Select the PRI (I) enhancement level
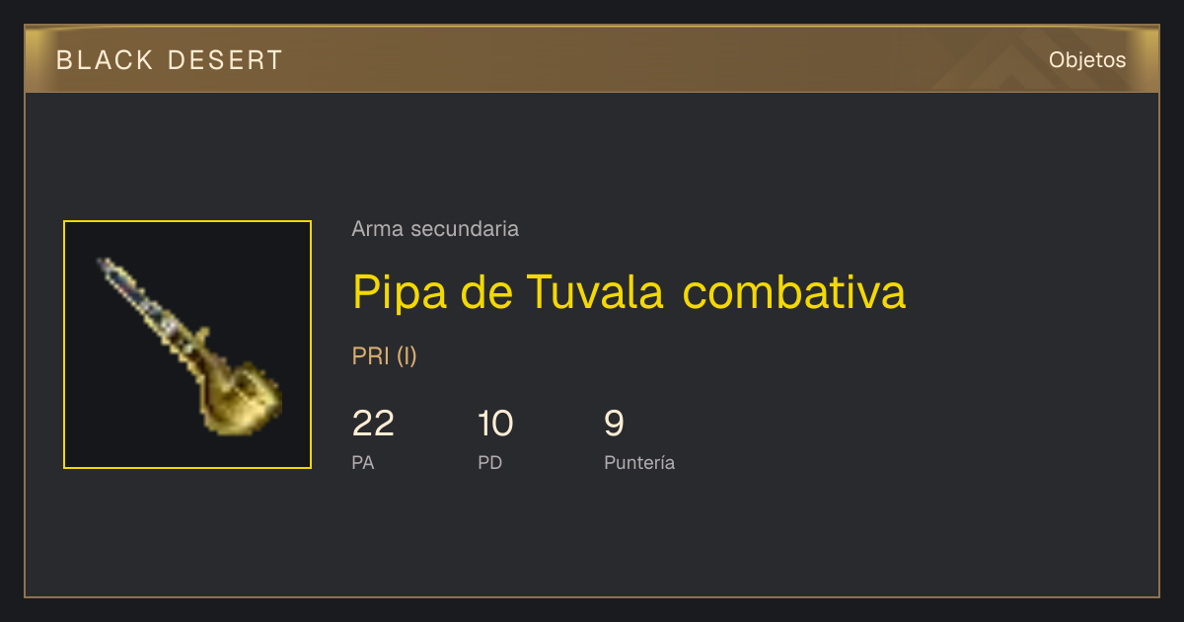1184x622 pixels. 385,356
